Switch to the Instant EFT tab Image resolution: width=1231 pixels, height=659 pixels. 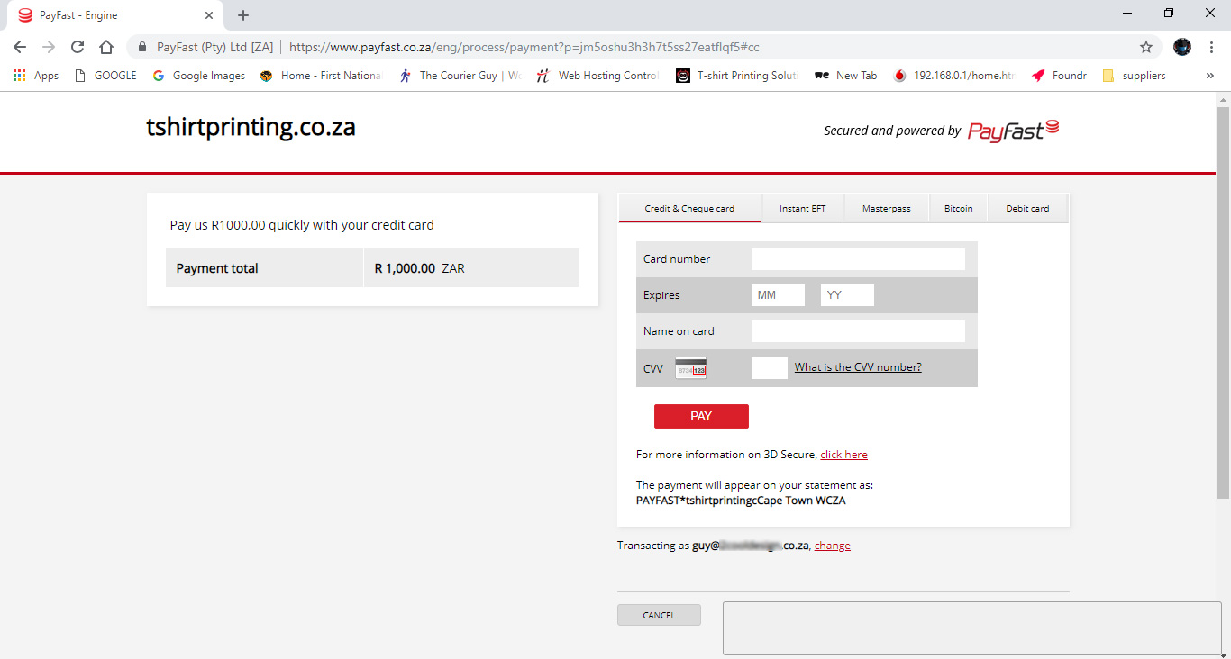(802, 208)
